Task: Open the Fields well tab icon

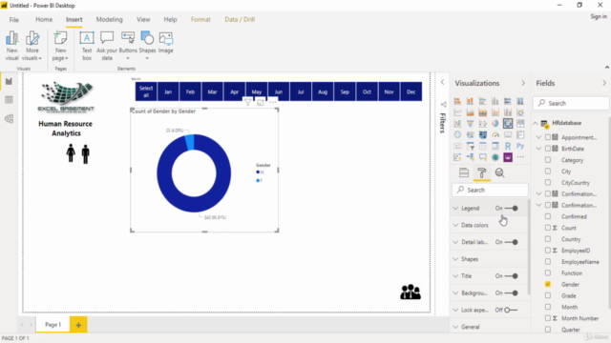Action: (x=464, y=172)
